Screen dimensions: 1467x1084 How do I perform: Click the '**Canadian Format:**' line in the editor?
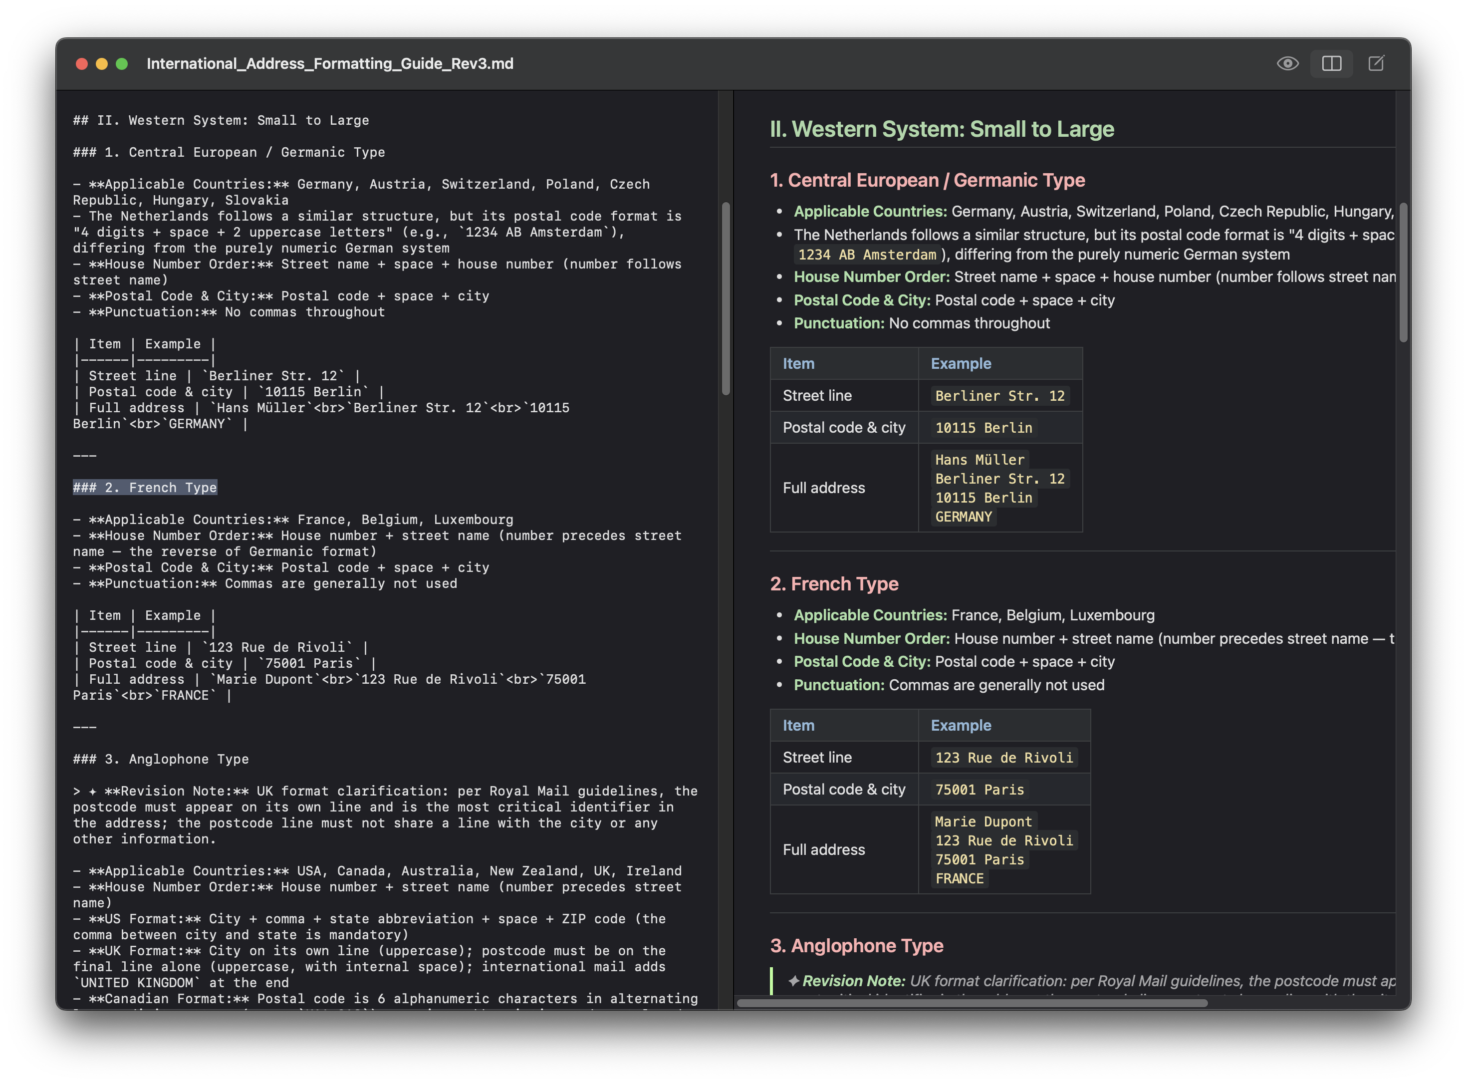tap(385, 999)
